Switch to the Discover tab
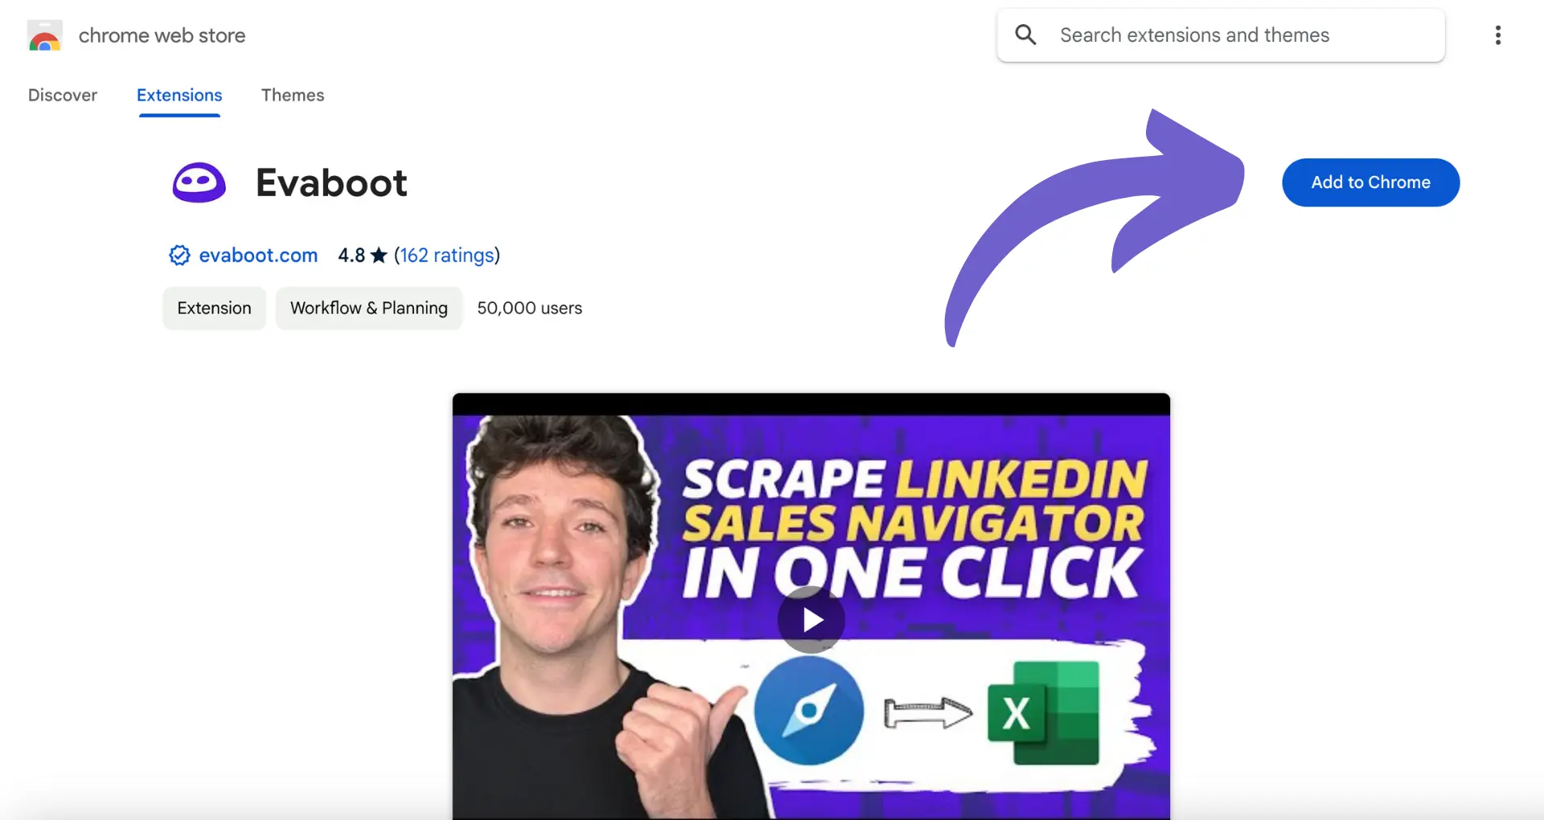 coord(63,95)
